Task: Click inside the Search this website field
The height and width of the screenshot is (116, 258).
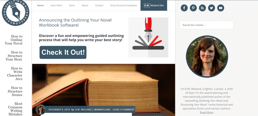Action: pos(207,25)
